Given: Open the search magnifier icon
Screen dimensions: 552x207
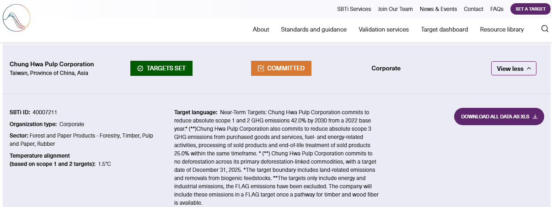Looking at the screenshot, I should coord(545,29).
